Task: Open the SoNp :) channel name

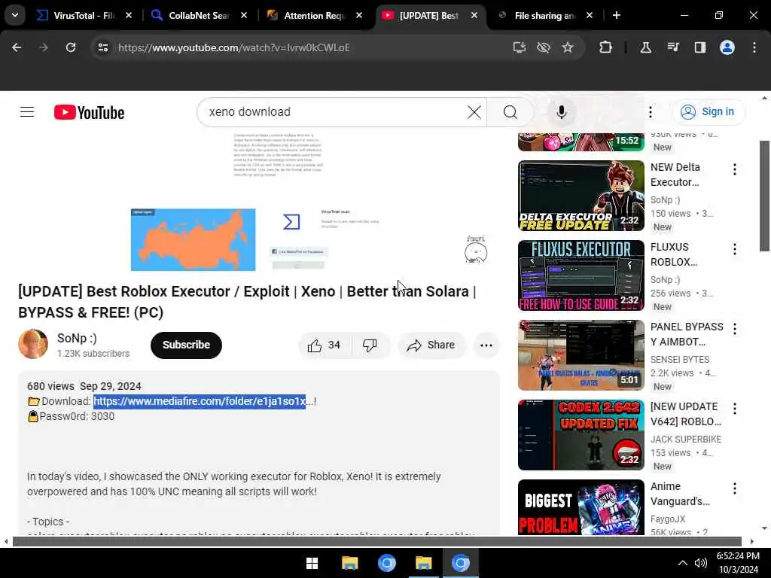Action: point(77,338)
